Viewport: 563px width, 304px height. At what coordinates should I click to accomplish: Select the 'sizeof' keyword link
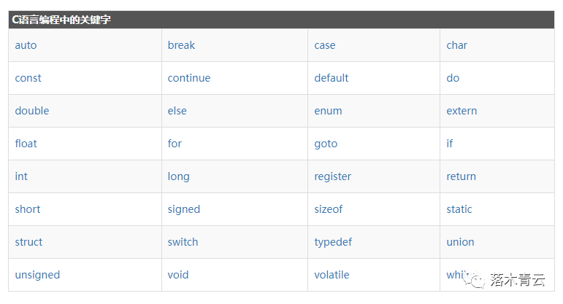329,209
